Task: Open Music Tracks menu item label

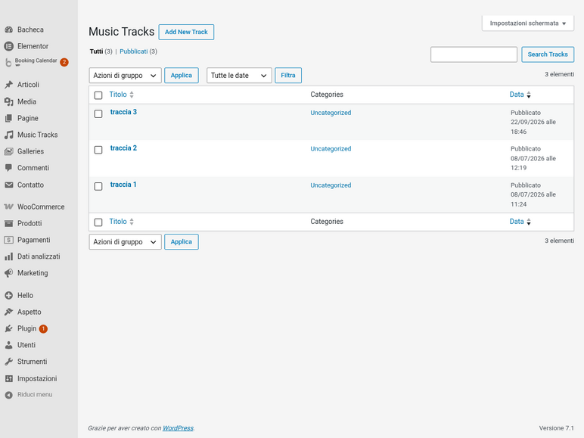Action: click(x=37, y=135)
